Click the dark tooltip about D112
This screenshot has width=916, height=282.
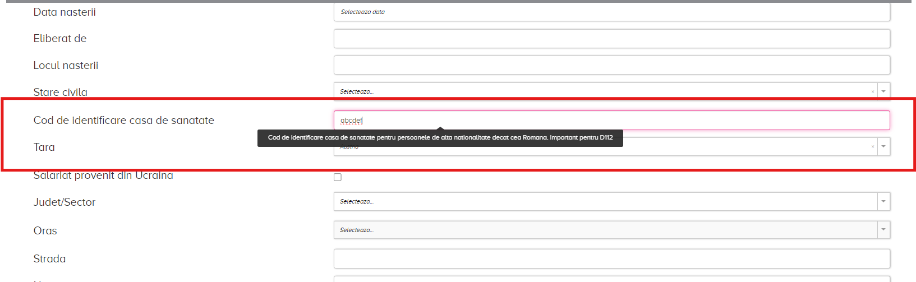coord(440,138)
